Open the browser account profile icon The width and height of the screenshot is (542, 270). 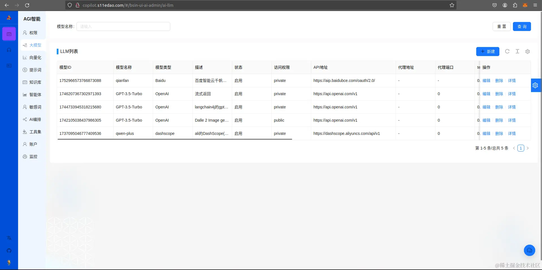click(x=505, y=5)
